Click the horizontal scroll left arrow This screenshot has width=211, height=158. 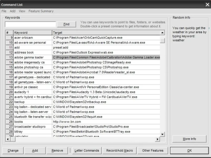click(8, 139)
